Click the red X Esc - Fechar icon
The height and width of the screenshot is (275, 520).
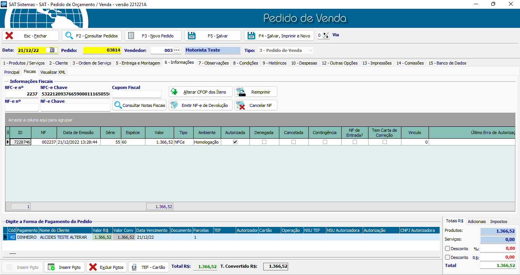pos(10,36)
